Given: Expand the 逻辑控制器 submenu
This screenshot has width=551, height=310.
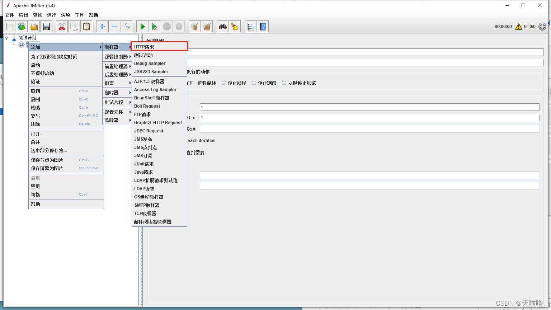Looking at the screenshot, I should click(117, 57).
